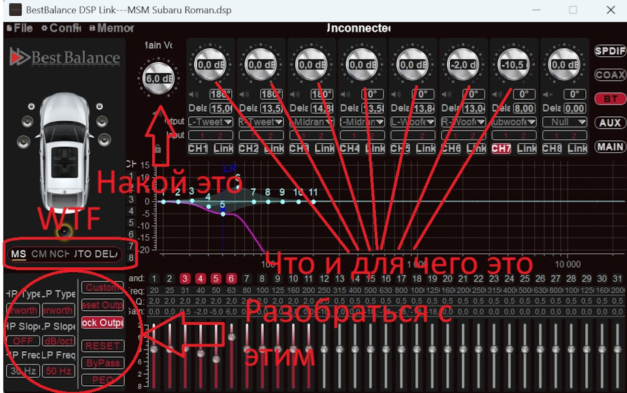Click the Lock Output button
Viewport: 627px width, 393px height.
click(x=103, y=322)
